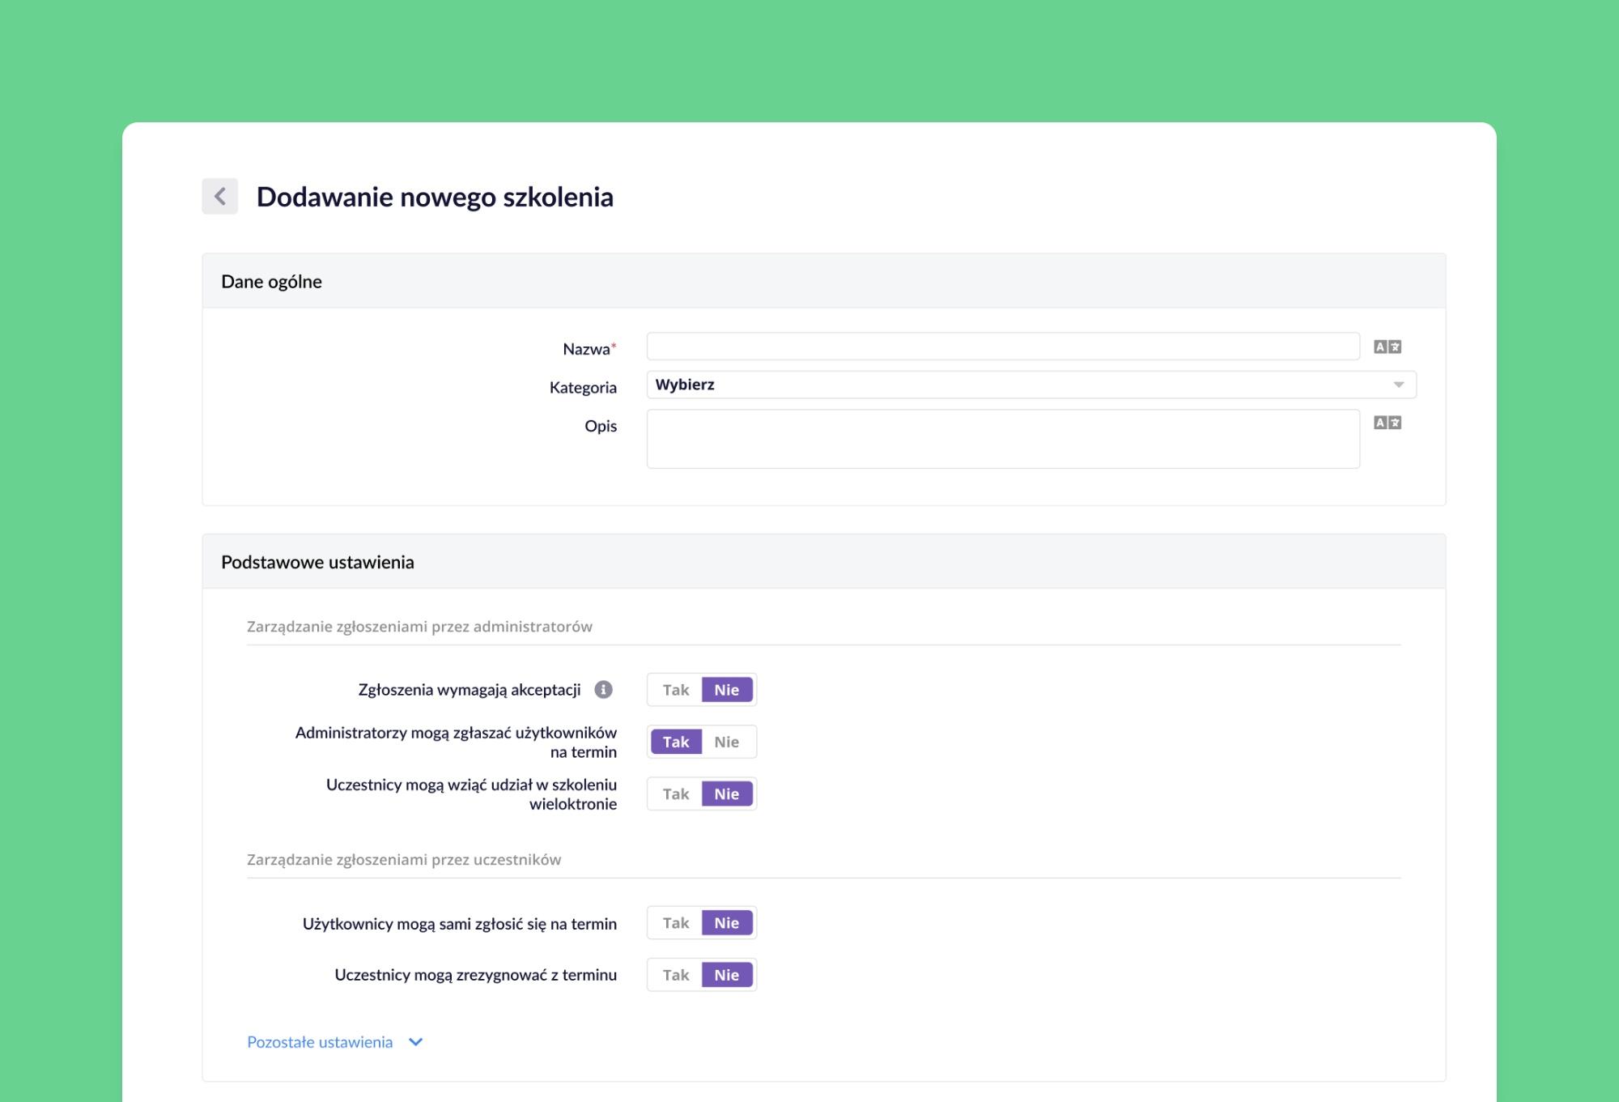This screenshot has height=1102, width=1619.
Task: Enable Tak for Użytkownicy mogą sami zgłosić się
Action: coord(676,923)
